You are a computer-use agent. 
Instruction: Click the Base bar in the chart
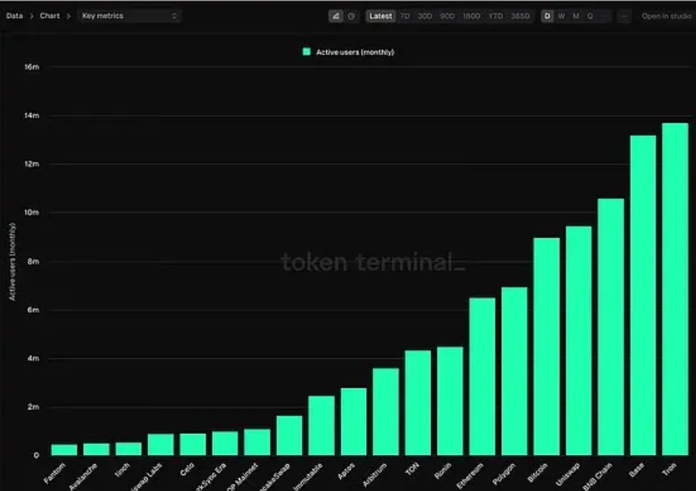point(643,295)
